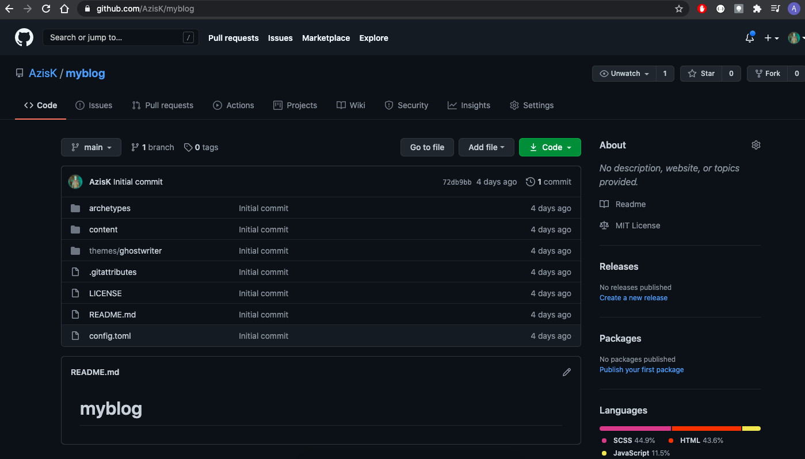Open the user avatar menu dropdown
Viewport: 805px width, 459px height.
[x=796, y=38]
